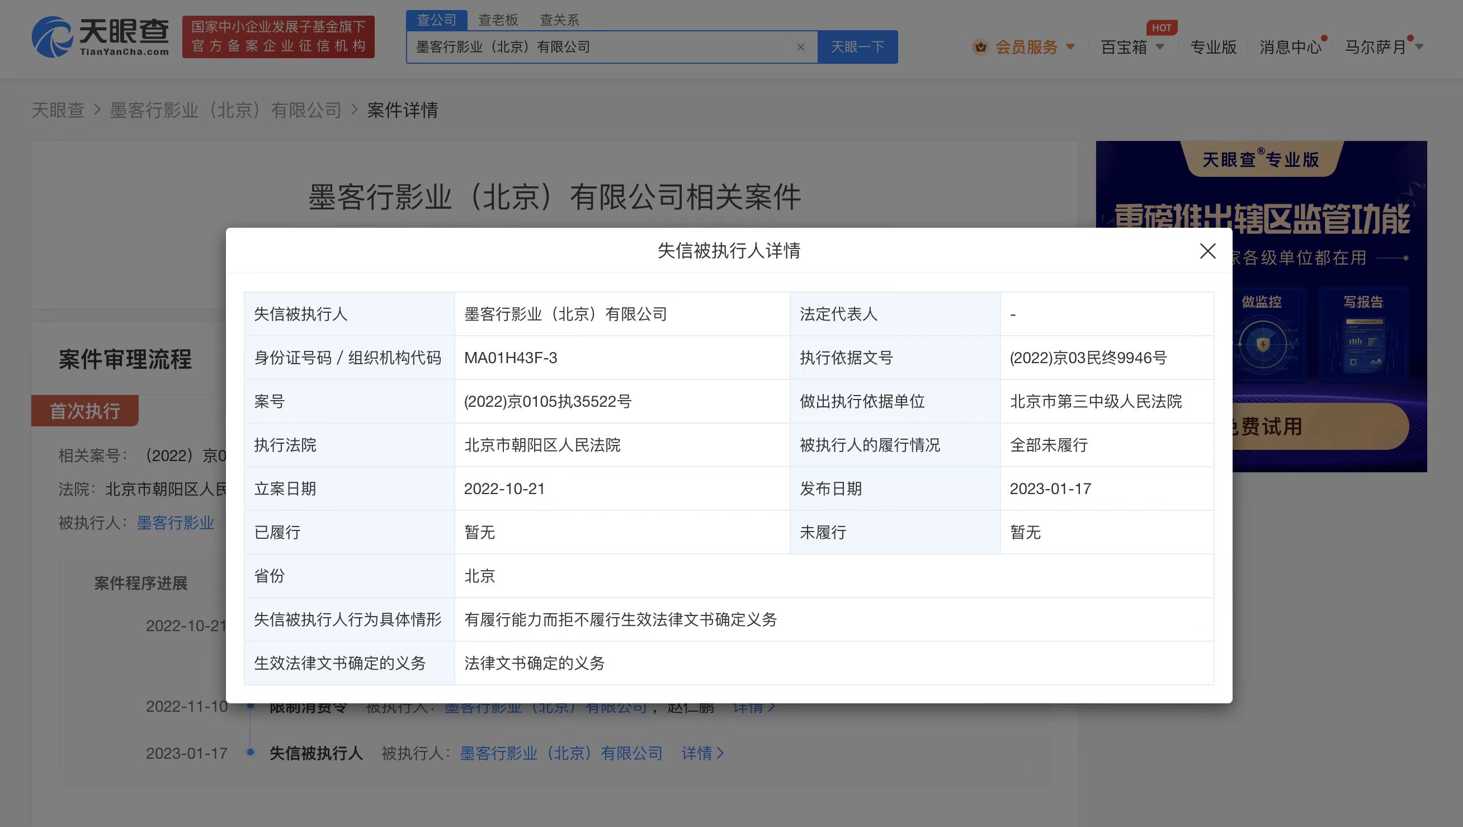The image size is (1463, 827).
Task: Click the 发布日期 value 2023-01-17 in dialog
Action: pyautogui.click(x=1051, y=489)
